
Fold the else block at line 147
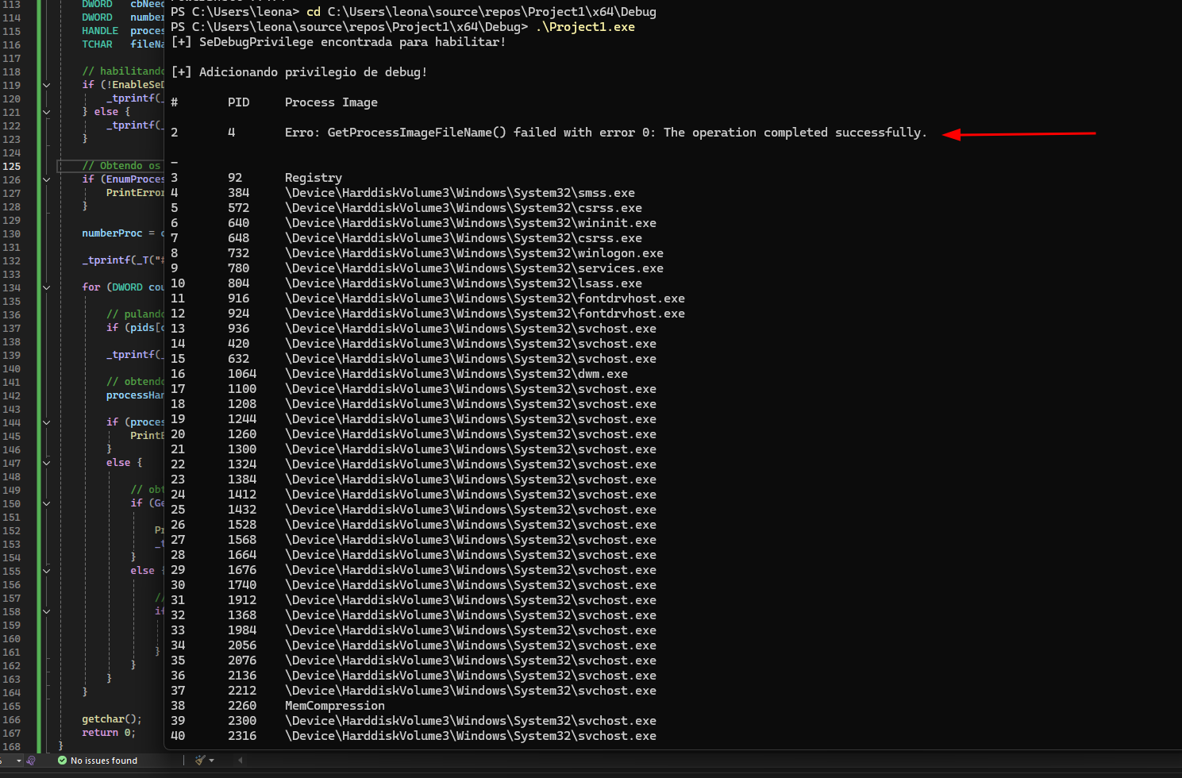tap(46, 463)
